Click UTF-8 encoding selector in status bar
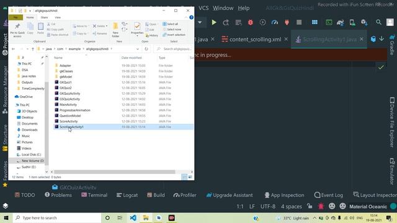 coord(268,206)
